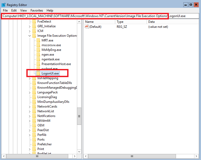Select the Prefetcher key label
The height and width of the screenshot is (160, 201).
click(45, 144)
